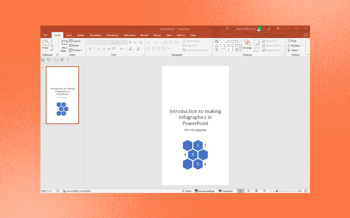350x218 pixels.
Task: Switch to the Insert tab
Action: (x=69, y=35)
